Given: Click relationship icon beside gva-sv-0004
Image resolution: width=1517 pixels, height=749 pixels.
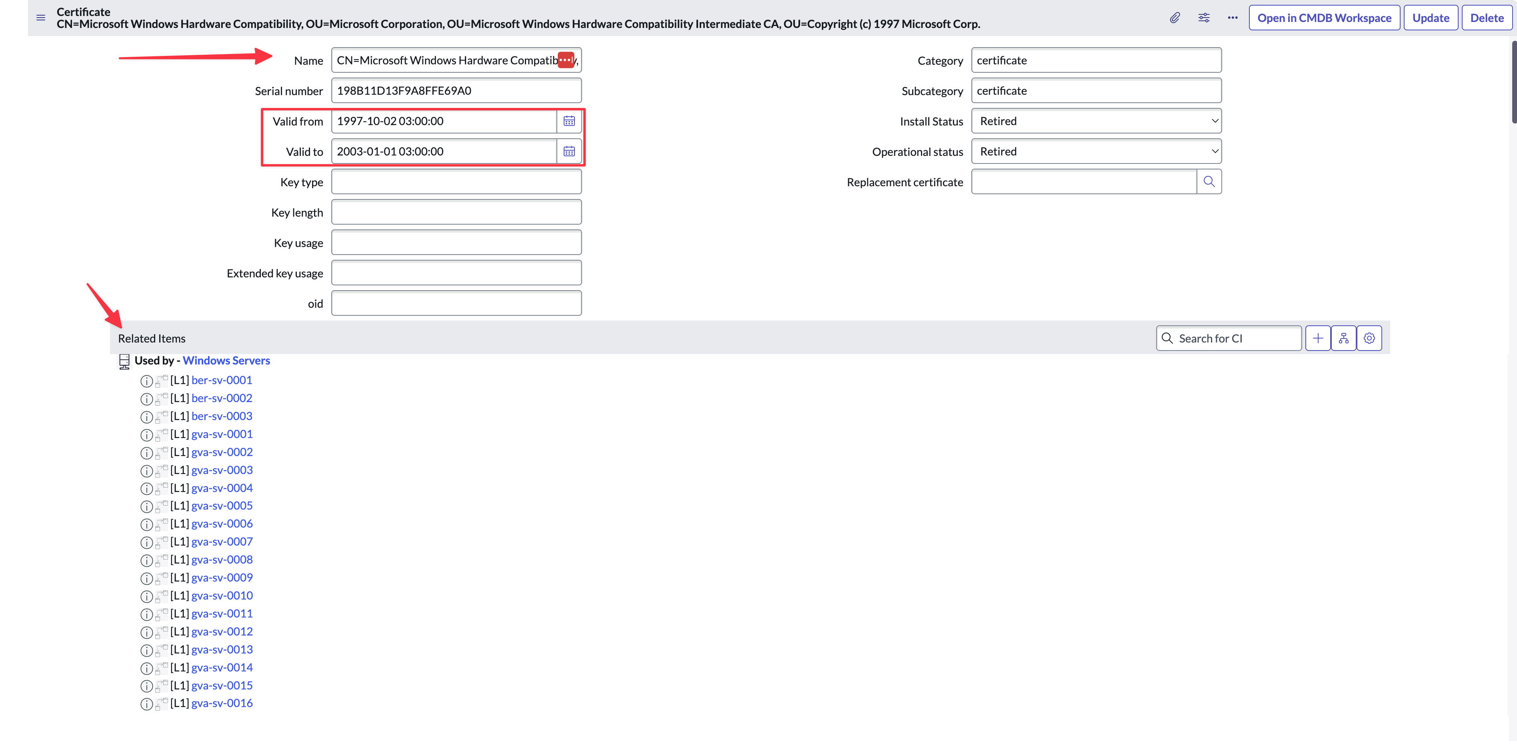Looking at the screenshot, I should (162, 488).
